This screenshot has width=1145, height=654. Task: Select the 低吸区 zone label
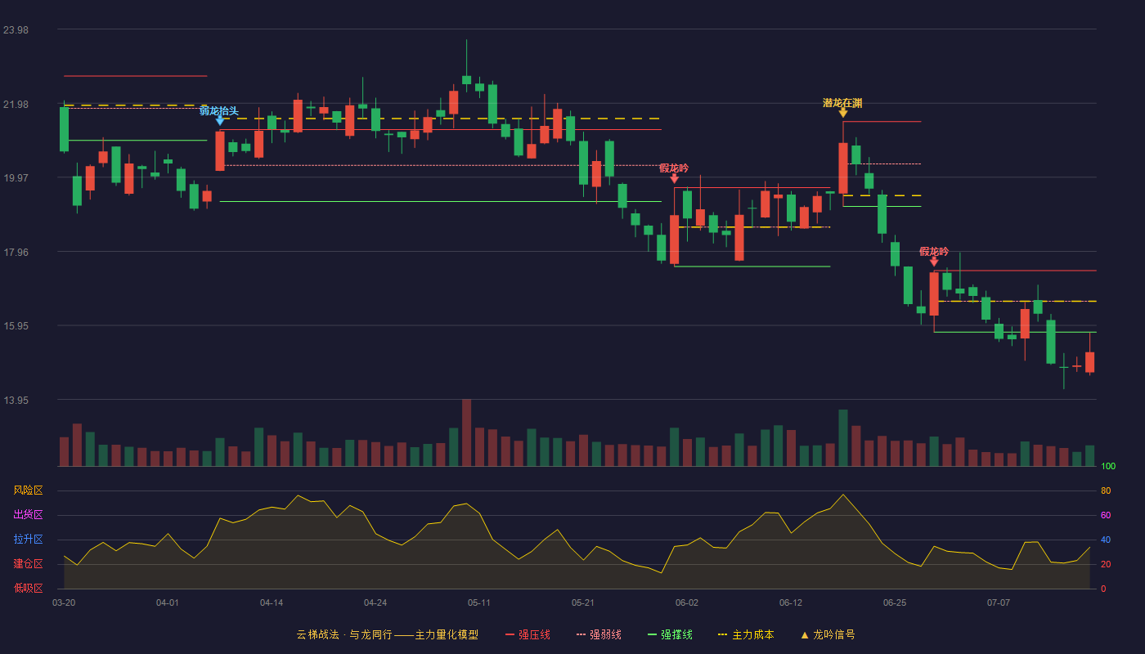click(x=28, y=588)
